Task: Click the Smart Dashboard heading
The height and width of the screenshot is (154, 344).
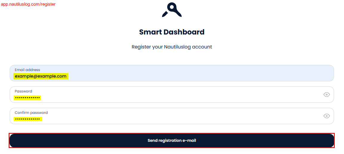Action: point(172,32)
